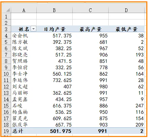Select the name cell 孟宪鑫
This screenshot has width=148, height=138.
[x=24, y=99]
